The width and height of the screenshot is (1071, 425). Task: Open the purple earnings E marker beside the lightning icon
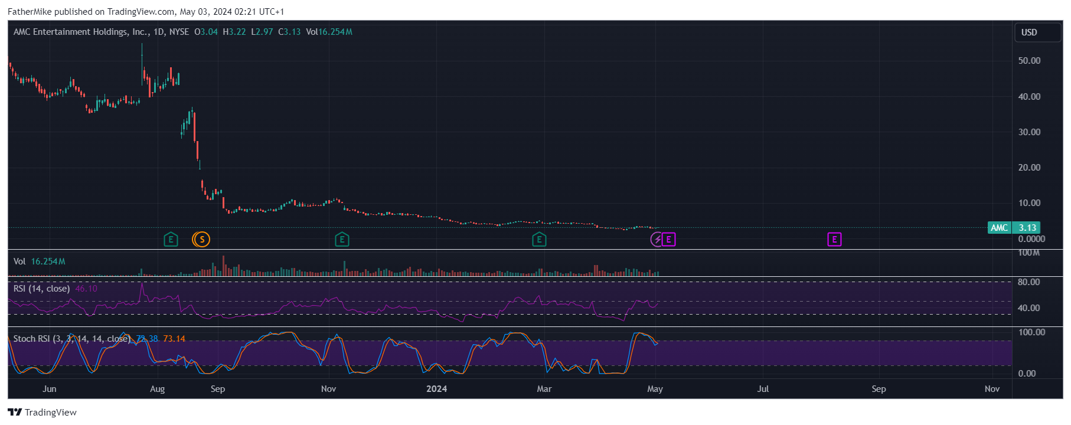(668, 239)
